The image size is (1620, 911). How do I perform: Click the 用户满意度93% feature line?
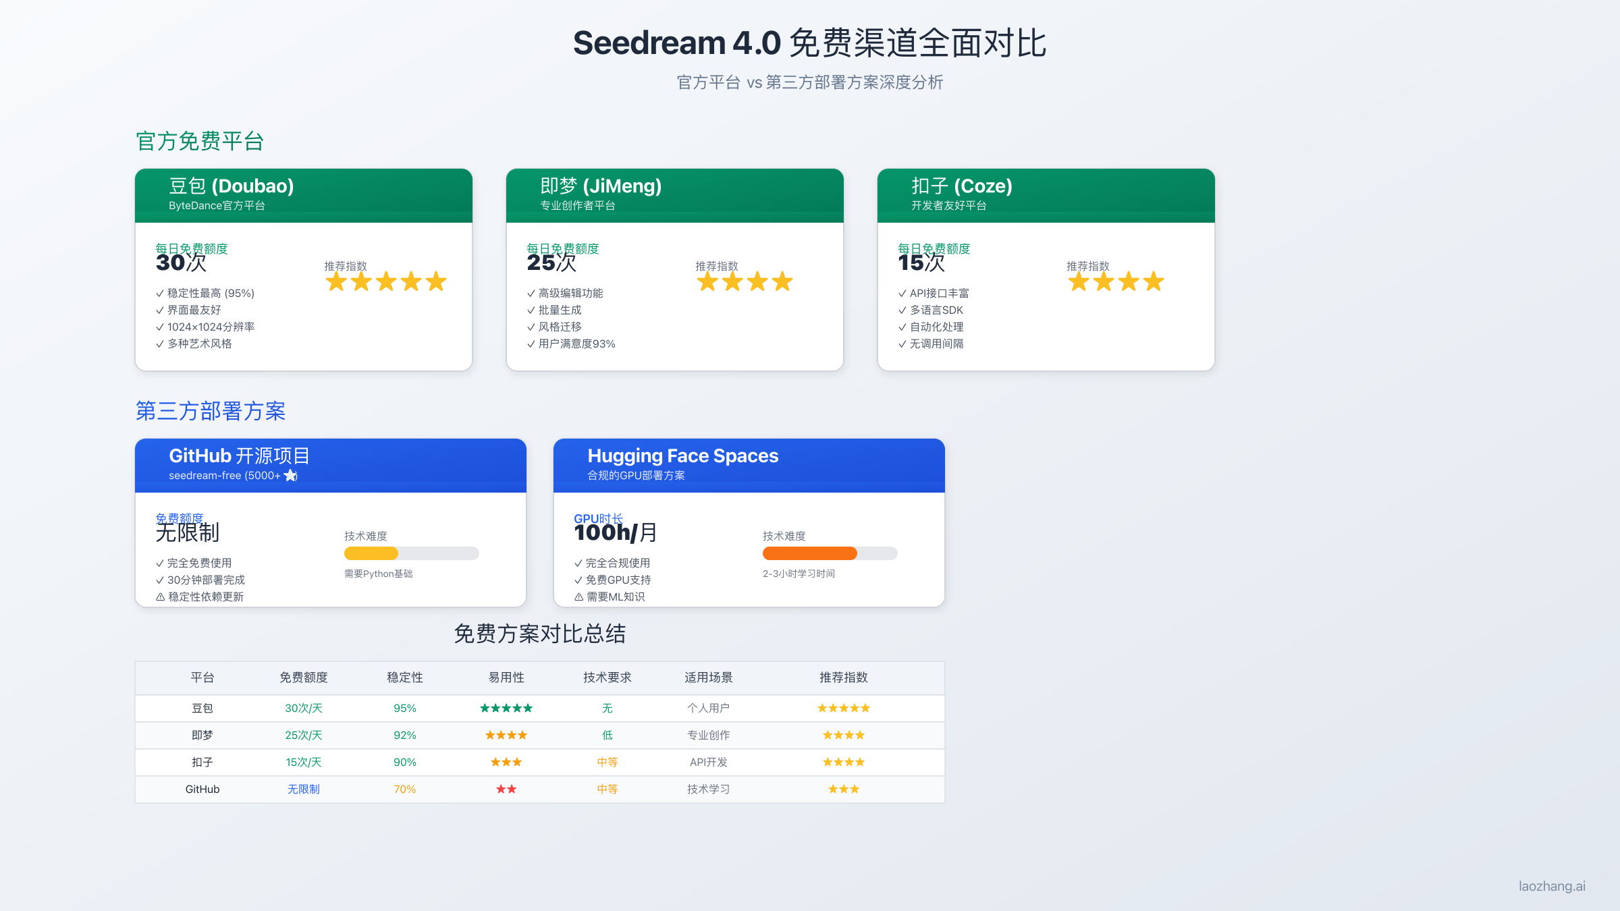[571, 344]
